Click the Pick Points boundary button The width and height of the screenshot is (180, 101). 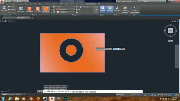(x=4, y=9)
